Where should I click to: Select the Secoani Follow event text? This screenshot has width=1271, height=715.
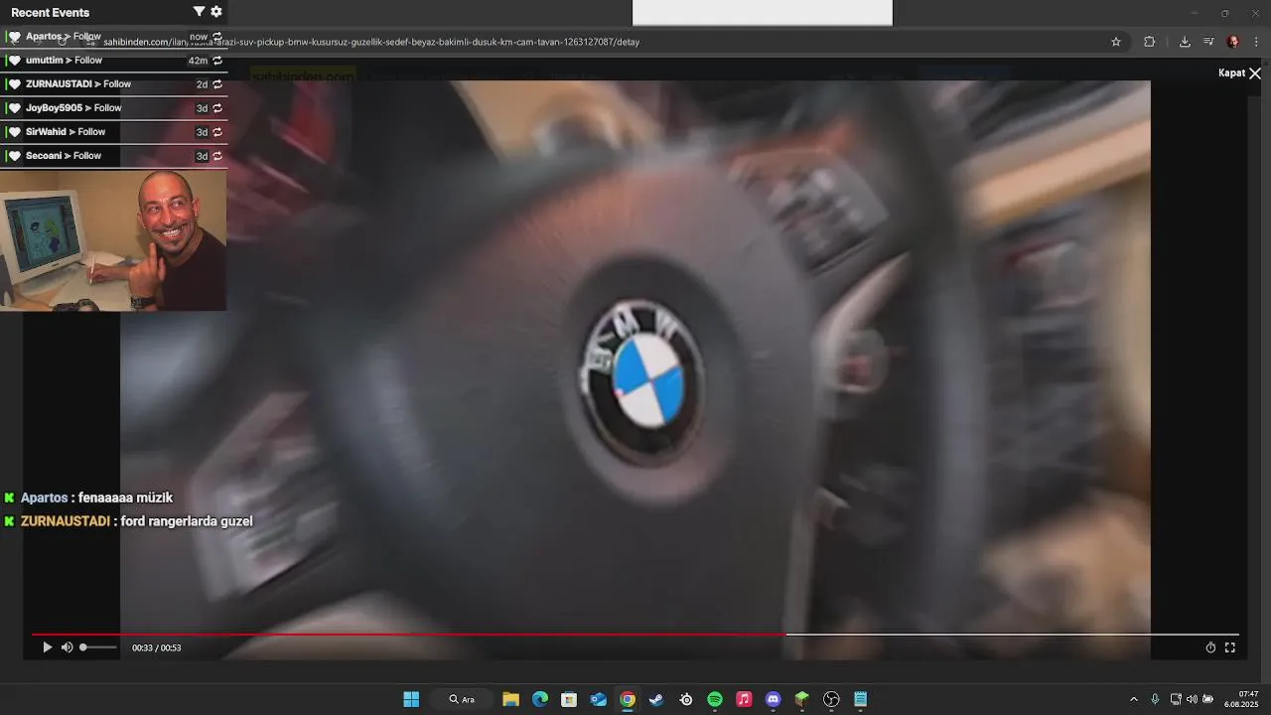coord(64,156)
